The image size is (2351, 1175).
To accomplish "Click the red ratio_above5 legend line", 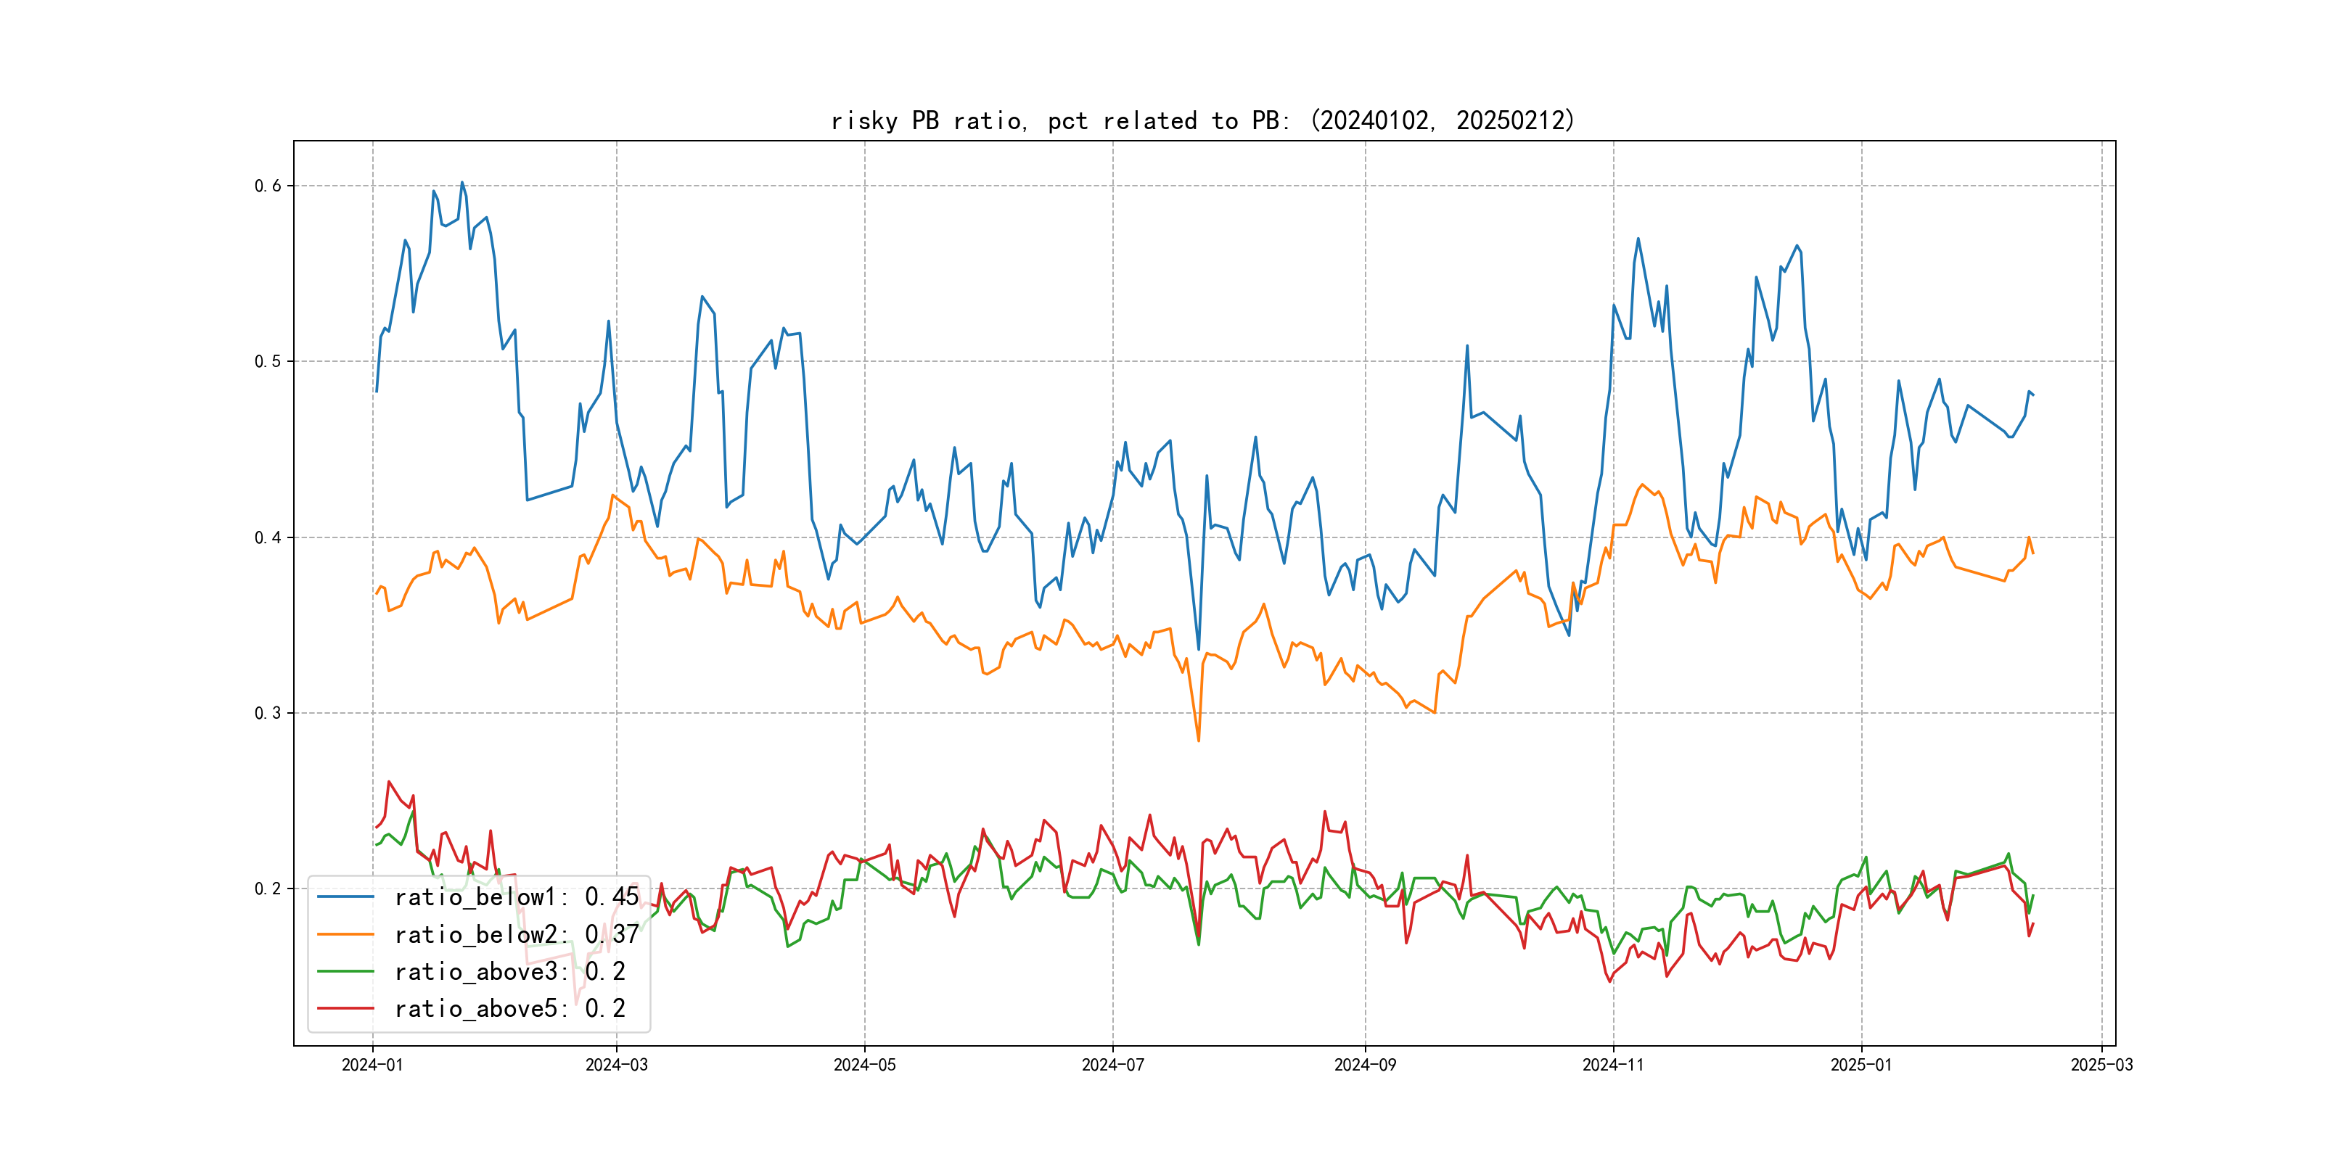I will 345,1009.
